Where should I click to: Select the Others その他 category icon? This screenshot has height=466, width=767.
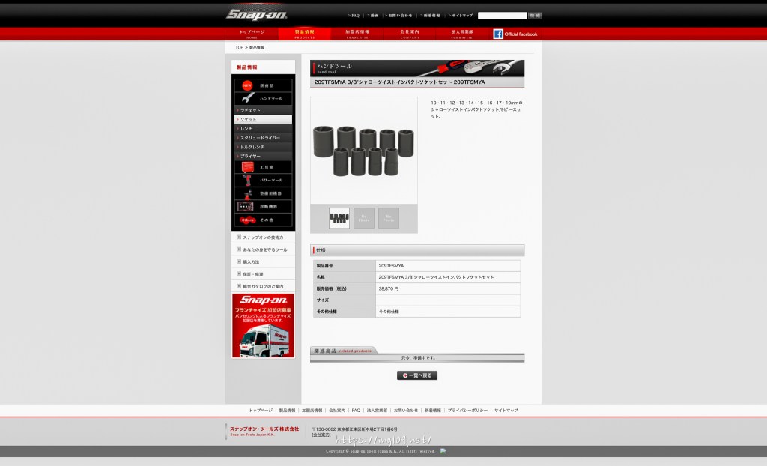(x=247, y=220)
